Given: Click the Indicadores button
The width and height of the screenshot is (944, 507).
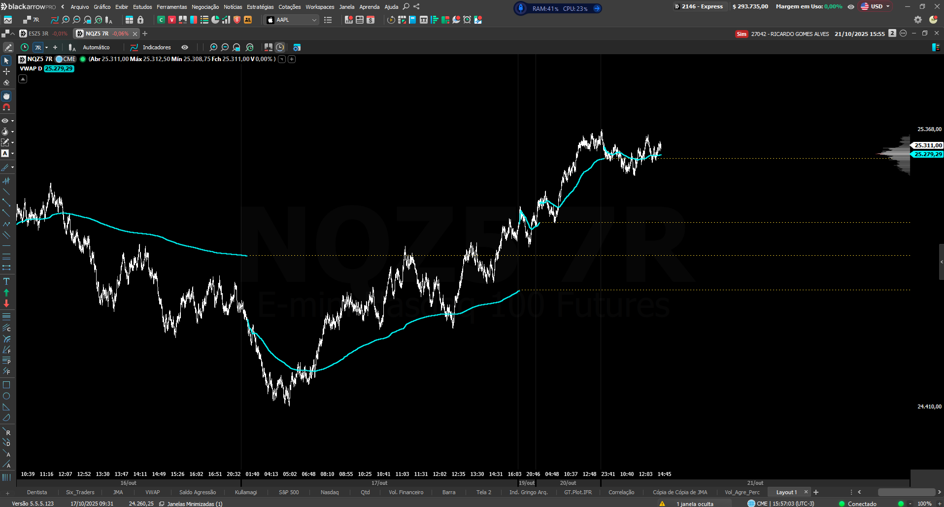Looking at the screenshot, I should coord(156,47).
